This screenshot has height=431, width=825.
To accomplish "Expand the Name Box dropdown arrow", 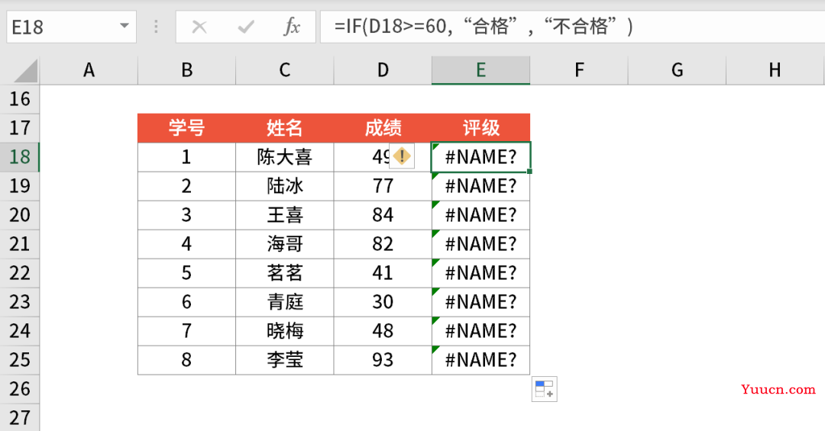I will click(x=125, y=25).
